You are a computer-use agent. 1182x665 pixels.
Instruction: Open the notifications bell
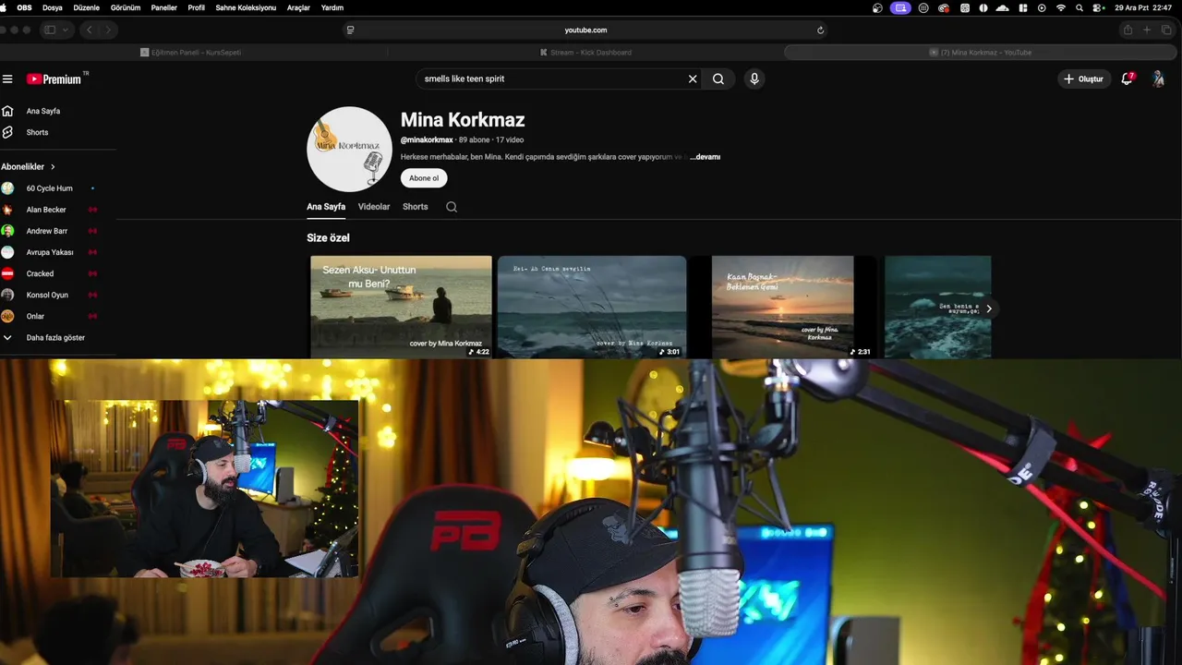point(1127,79)
